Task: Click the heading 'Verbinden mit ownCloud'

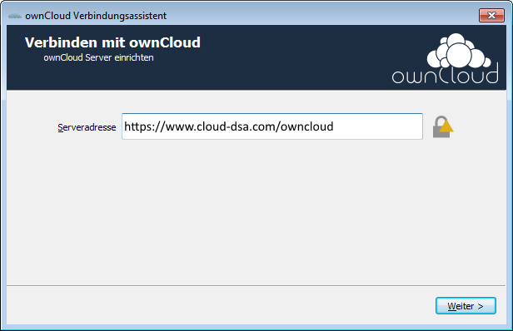Action: click(112, 42)
